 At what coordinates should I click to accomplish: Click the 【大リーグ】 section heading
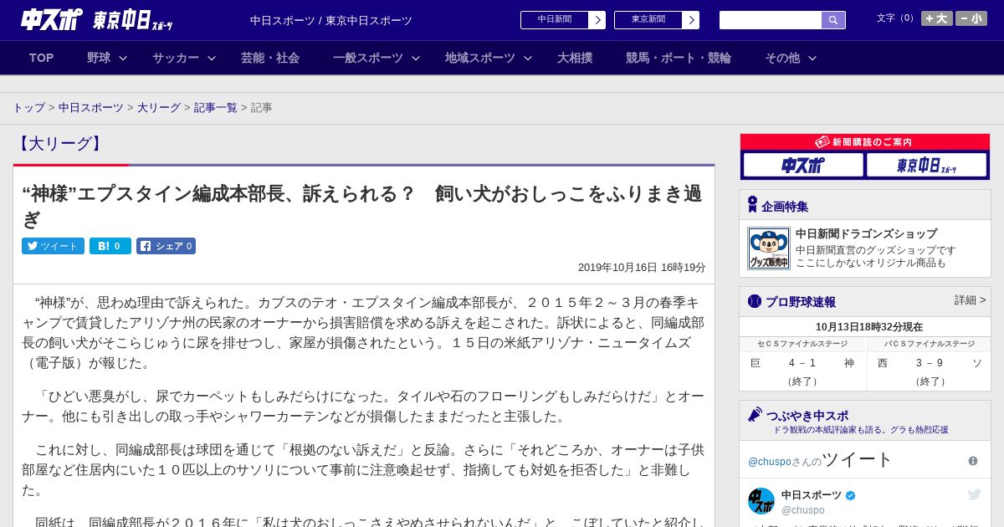pos(60,144)
